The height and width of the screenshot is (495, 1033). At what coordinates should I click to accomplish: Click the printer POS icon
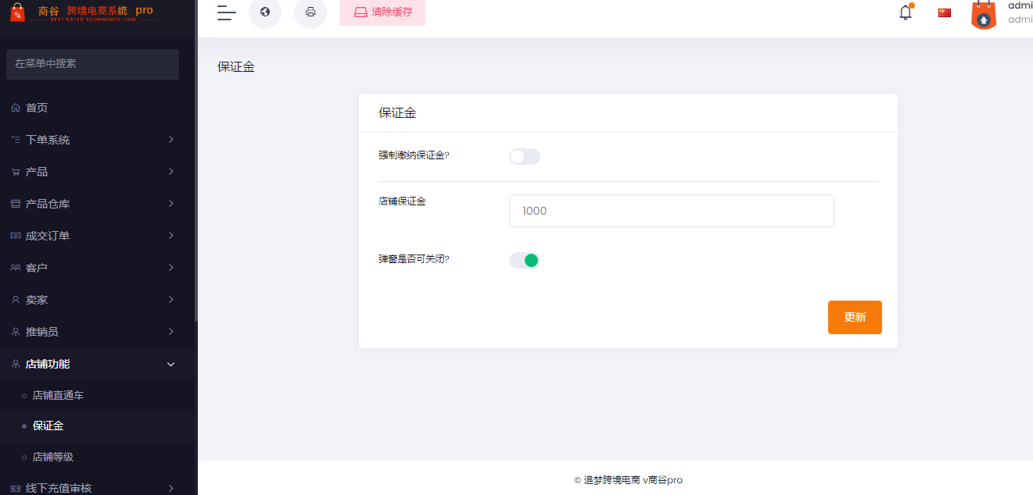point(310,12)
